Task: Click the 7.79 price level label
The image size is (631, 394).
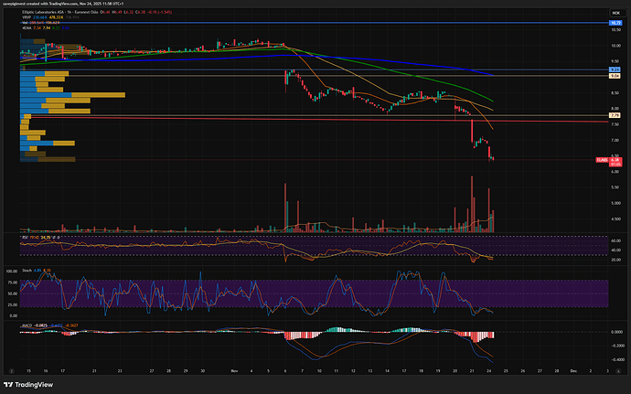Action: pyautogui.click(x=615, y=116)
